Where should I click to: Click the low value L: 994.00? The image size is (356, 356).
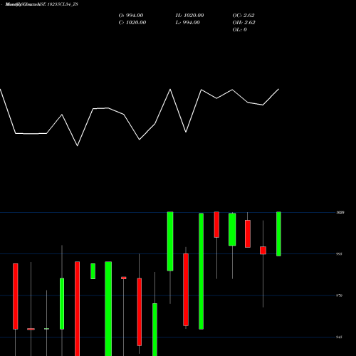pyautogui.click(x=187, y=23)
